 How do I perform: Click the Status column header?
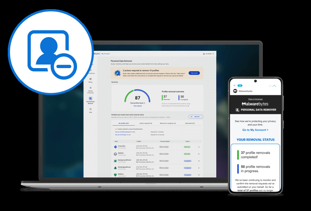(x=187, y=141)
